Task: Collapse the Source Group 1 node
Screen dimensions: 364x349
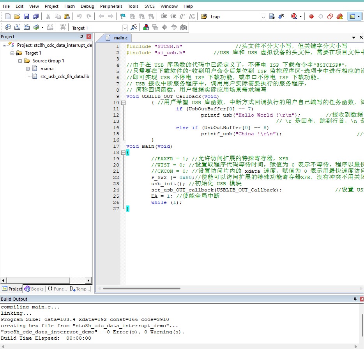Action: 20,61
